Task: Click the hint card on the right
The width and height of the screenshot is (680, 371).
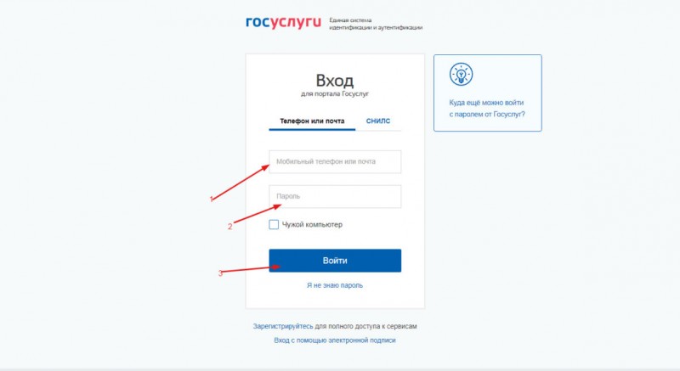Action: (487, 93)
